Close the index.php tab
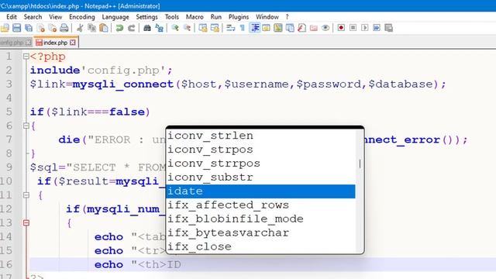 [x=73, y=43]
